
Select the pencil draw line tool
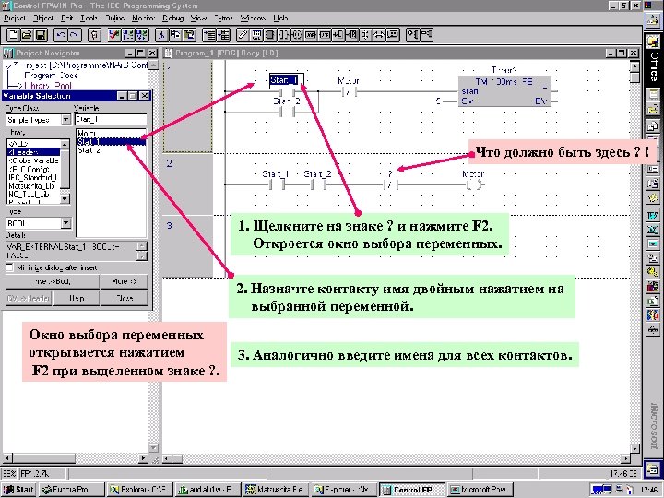[x=243, y=35]
